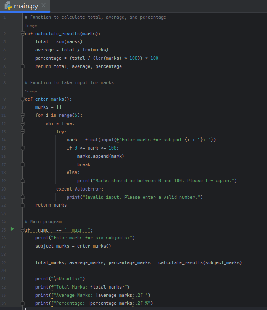Close the main.py editor tab

click(x=43, y=6)
